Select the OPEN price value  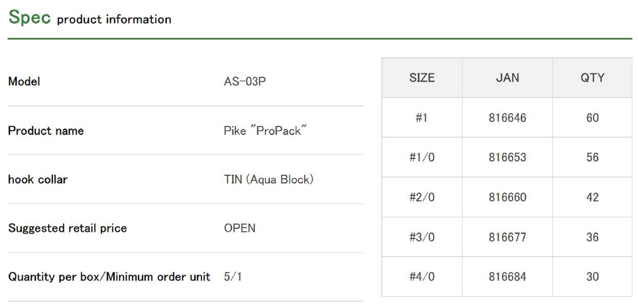click(240, 228)
